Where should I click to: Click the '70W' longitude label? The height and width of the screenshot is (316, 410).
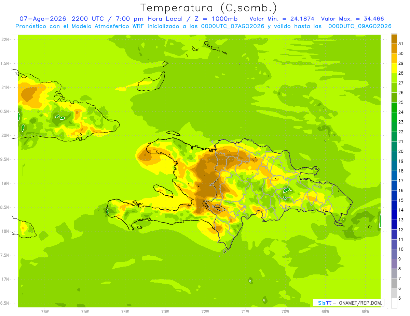click(x=285, y=312)
